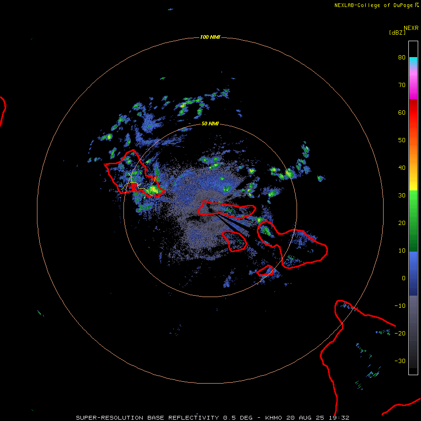
Task: Click the 20 dBZ scale value
Action: 402,223
